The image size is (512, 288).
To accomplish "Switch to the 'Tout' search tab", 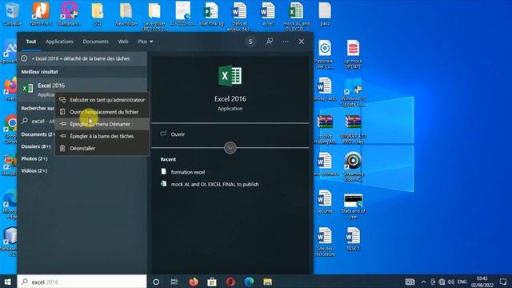I will click(31, 42).
